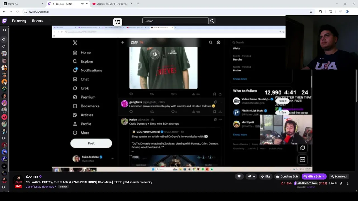This screenshot has width=358, height=201.
Task: Click the envelope overlay icon on the stream
Action: pyautogui.click(x=302, y=160)
